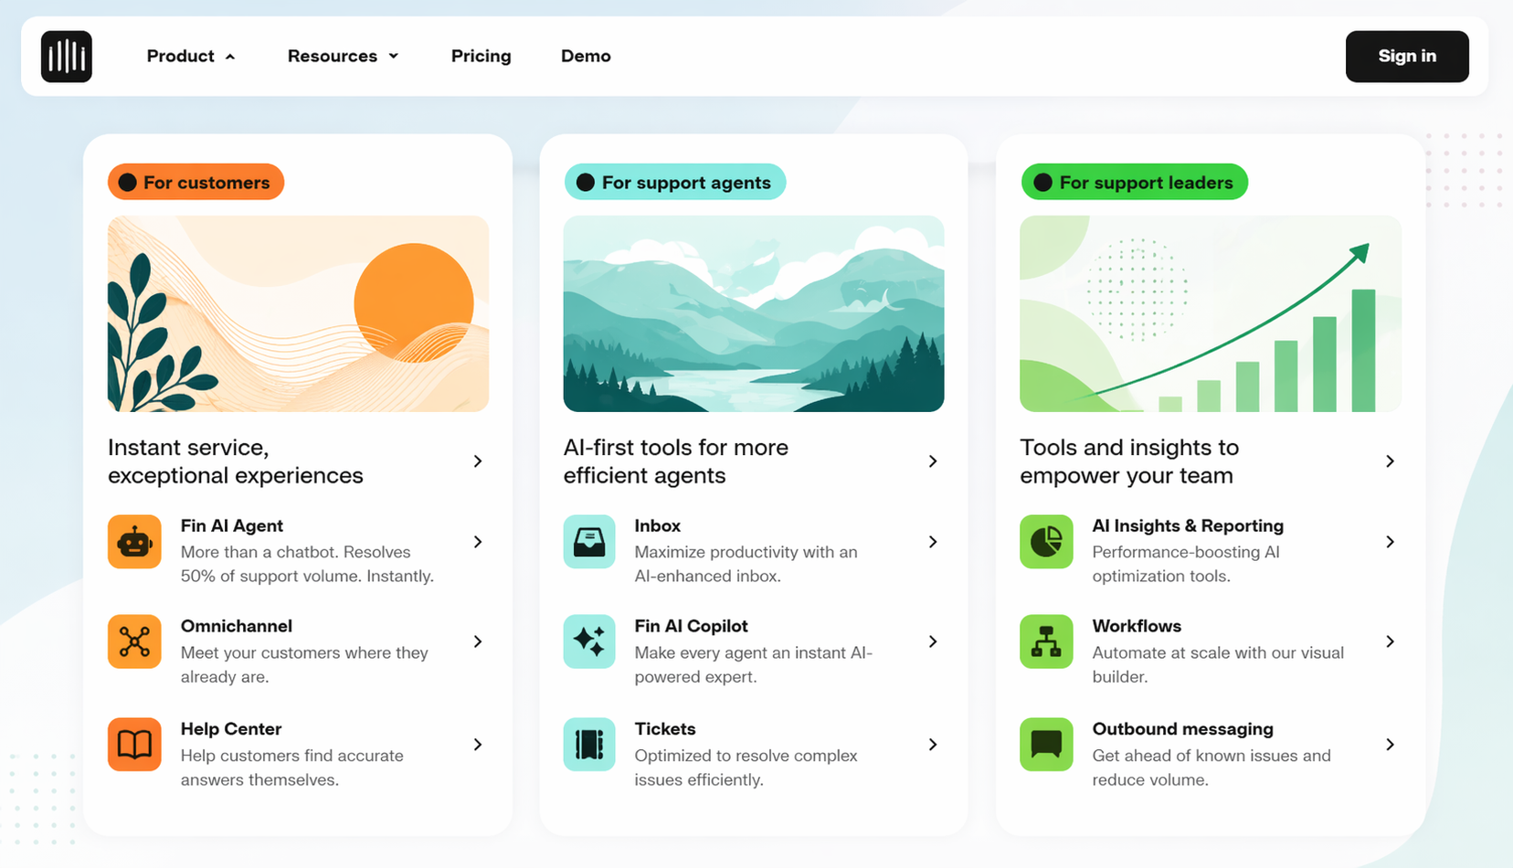Click the arrow beside Tools and insights to empower your team

[1390, 461]
